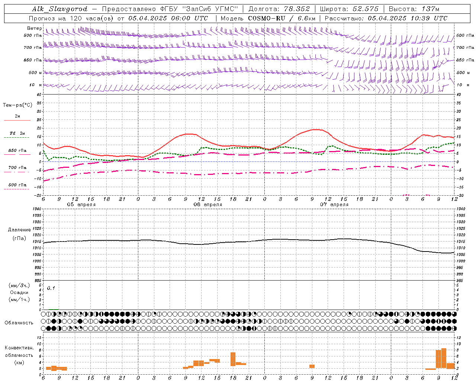Click the Td 2м dew point legend label

(x=17, y=133)
